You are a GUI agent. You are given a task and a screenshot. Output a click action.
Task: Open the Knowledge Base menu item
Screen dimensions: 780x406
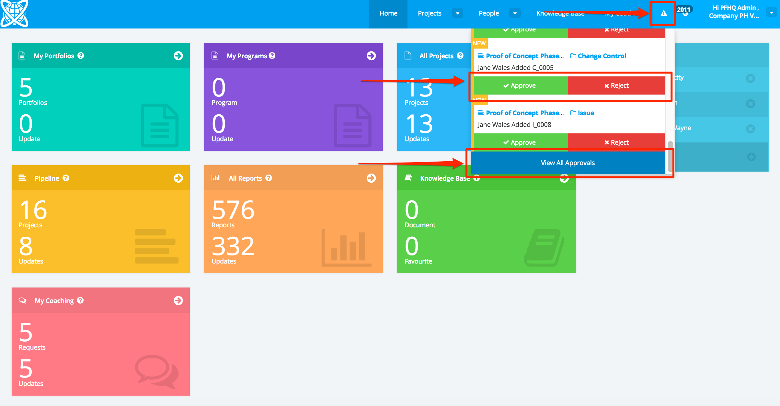(560, 13)
